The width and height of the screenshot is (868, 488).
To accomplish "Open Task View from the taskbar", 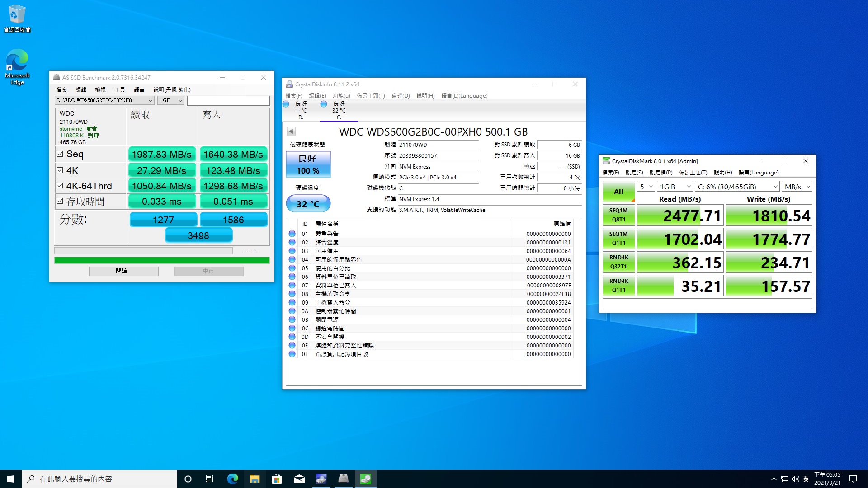I will point(210,479).
